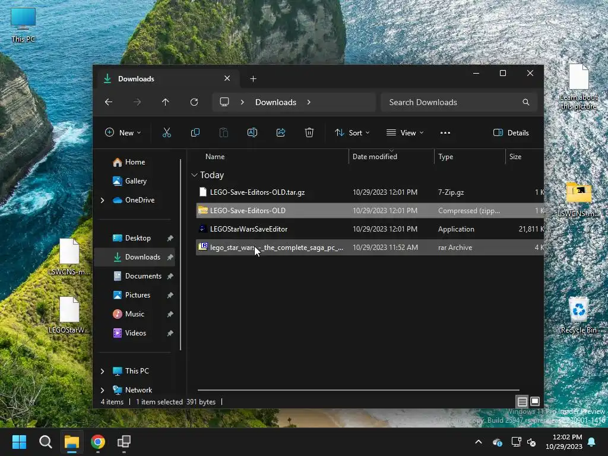Unpin Documents via its pin icon

170,276
